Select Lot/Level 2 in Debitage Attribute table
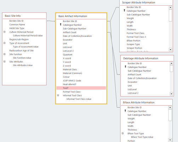 point(133,93)
